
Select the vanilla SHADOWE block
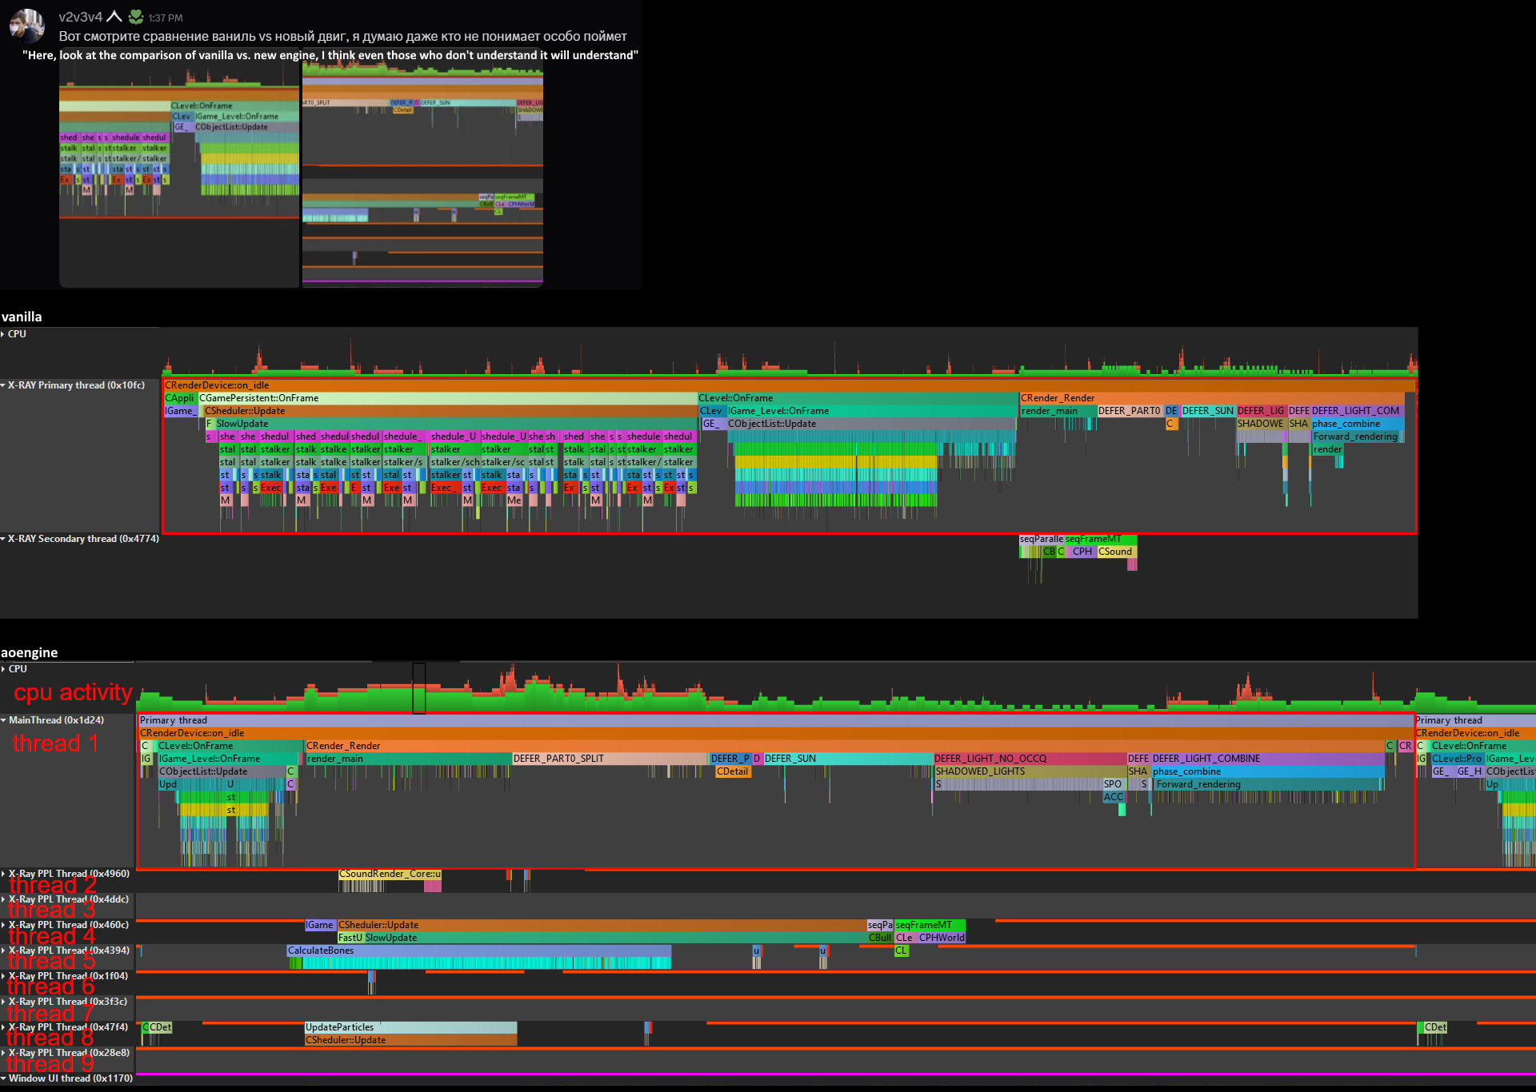coord(1261,424)
